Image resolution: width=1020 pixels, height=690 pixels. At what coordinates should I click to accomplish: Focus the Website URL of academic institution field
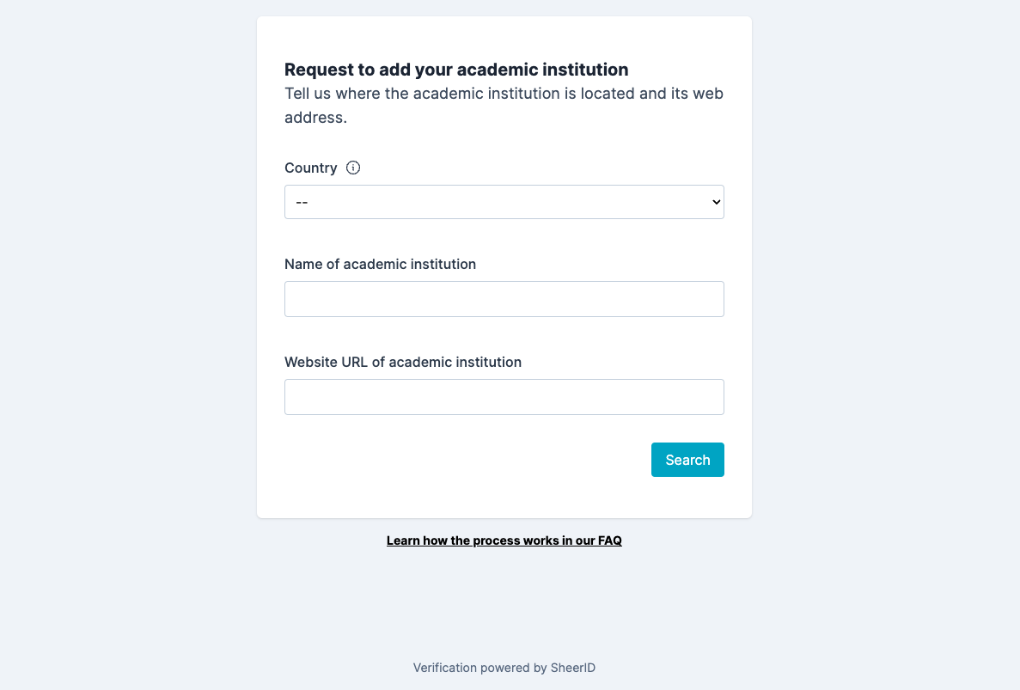pyautogui.click(x=504, y=397)
